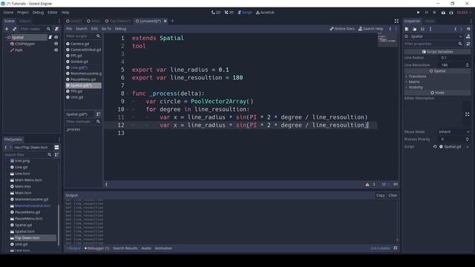Open the Pause Mode Inherit dropdown

(x=453, y=132)
